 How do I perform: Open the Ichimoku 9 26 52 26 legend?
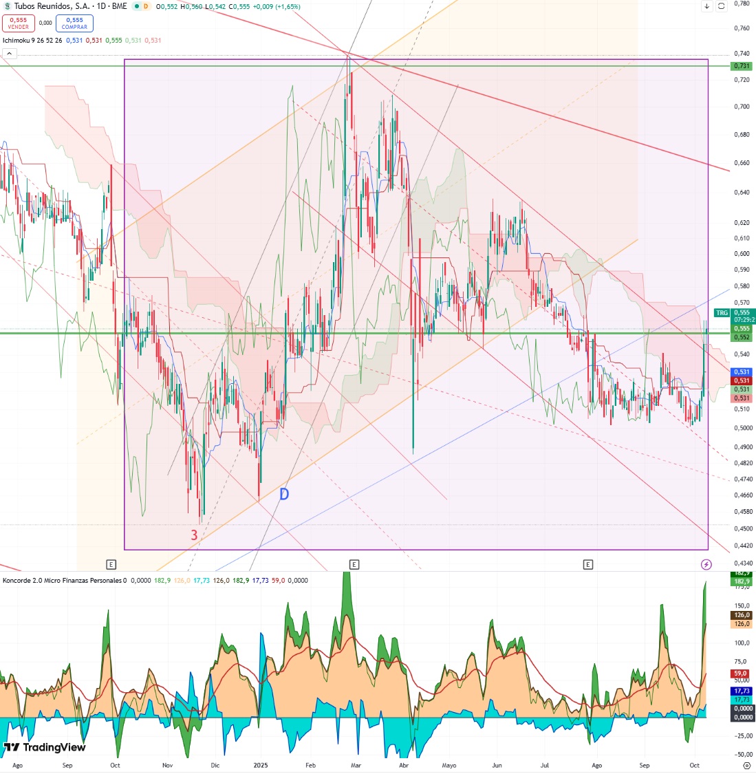pos(32,41)
